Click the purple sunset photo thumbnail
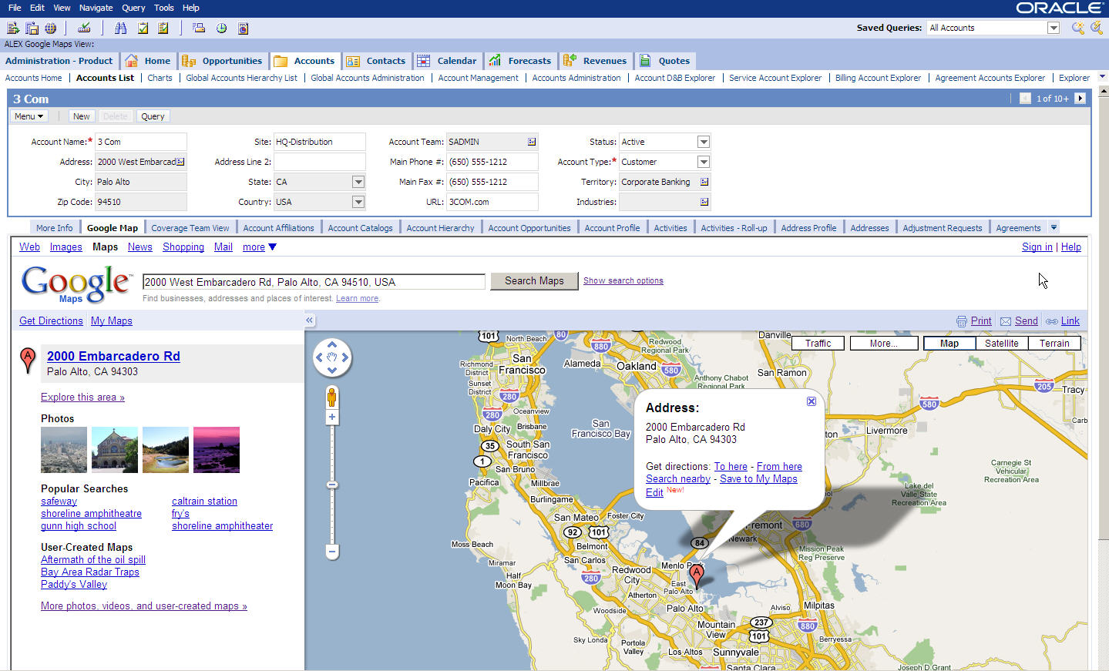The image size is (1109, 671). [x=217, y=450]
